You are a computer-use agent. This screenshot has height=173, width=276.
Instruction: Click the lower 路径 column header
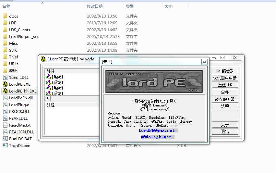pyautogui.click(x=72, y=105)
